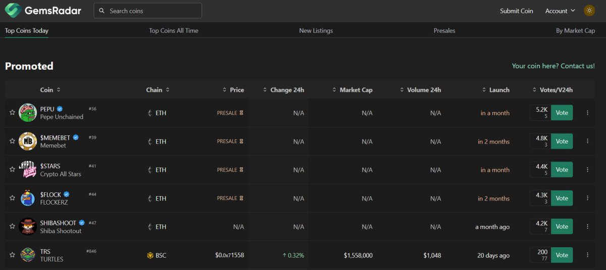This screenshot has height=270, width=606.
Task: Open the GemsRadar home logo
Action: (43, 11)
